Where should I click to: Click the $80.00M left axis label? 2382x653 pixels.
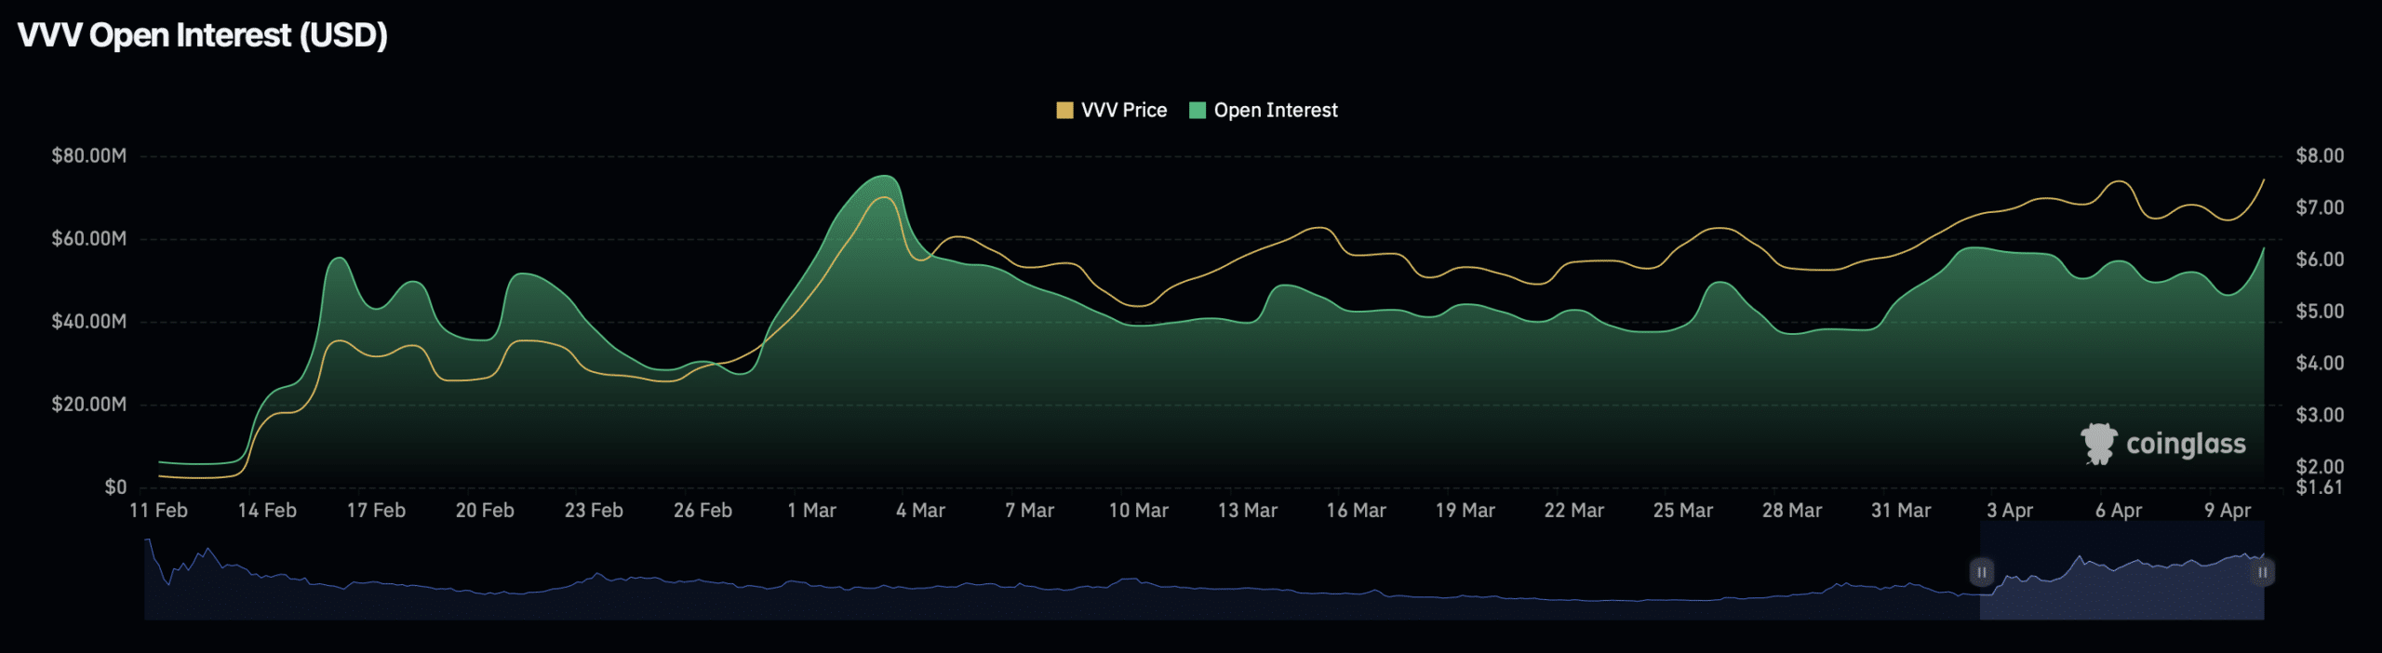(88, 156)
